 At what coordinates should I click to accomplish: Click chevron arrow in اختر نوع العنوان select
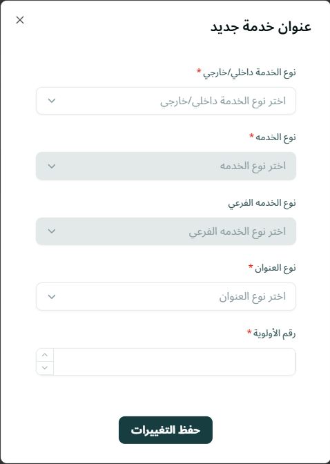click(52, 296)
